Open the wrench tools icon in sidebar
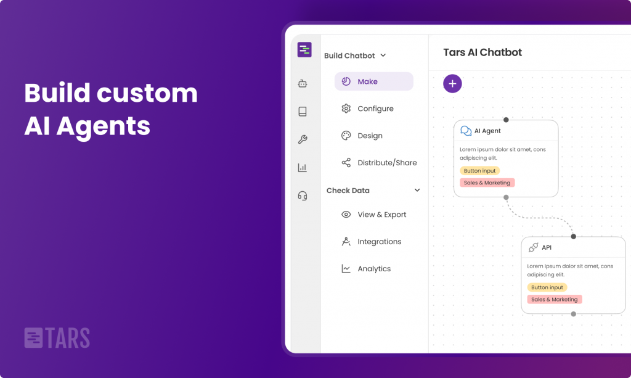This screenshot has width=631, height=378. 303,139
